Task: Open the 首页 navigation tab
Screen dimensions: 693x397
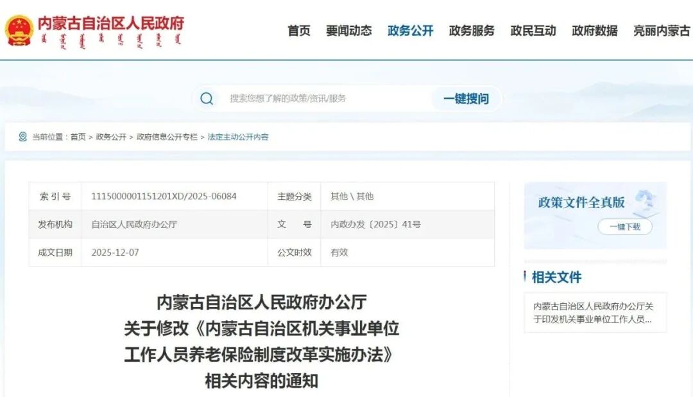Action: [298, 30]
